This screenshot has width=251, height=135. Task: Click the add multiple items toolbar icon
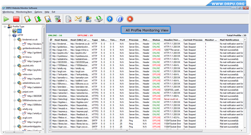38,19
